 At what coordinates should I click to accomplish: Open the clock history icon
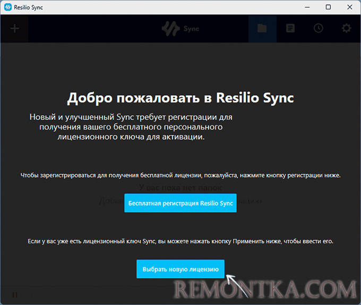[318, 29]
